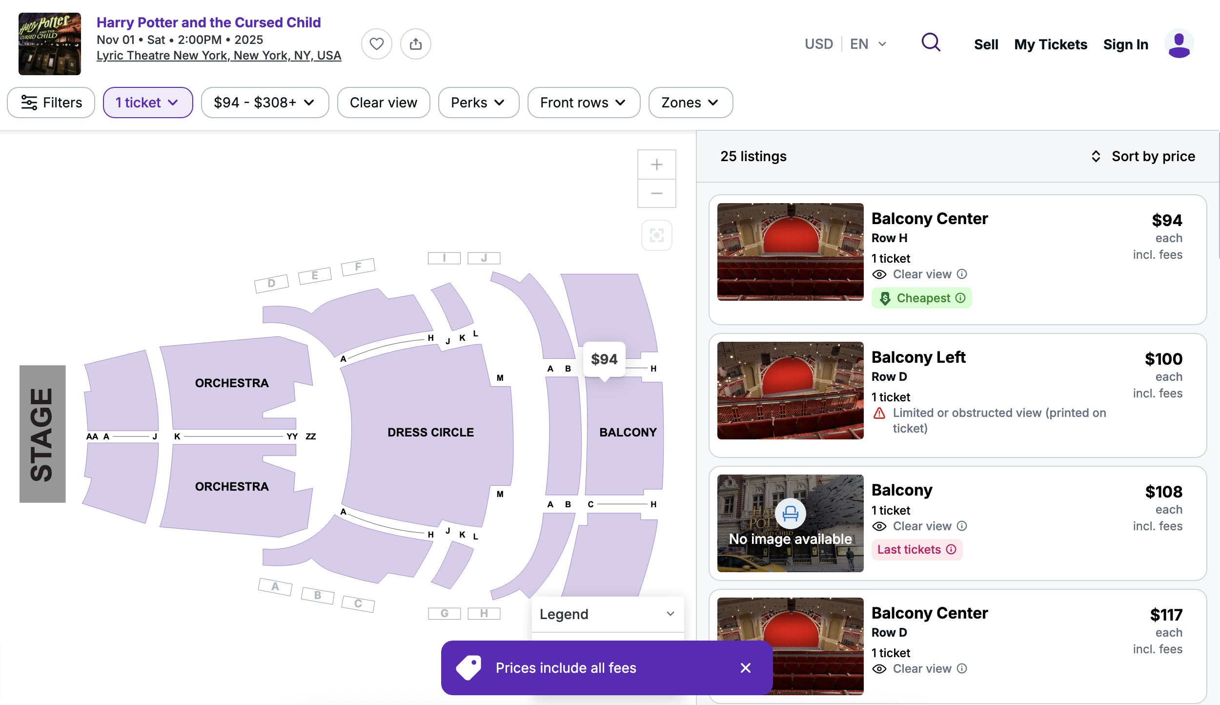
Task: Close the 'Prices include all fees' banner
Action: click(x=745, y=668)
